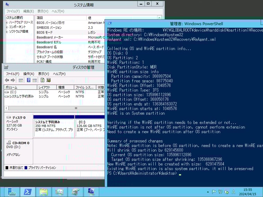The width and height of the screenshot is (263, 197).
Task: Maximize the System Information window
Action: pyautogui.click(x=148, y=3)
